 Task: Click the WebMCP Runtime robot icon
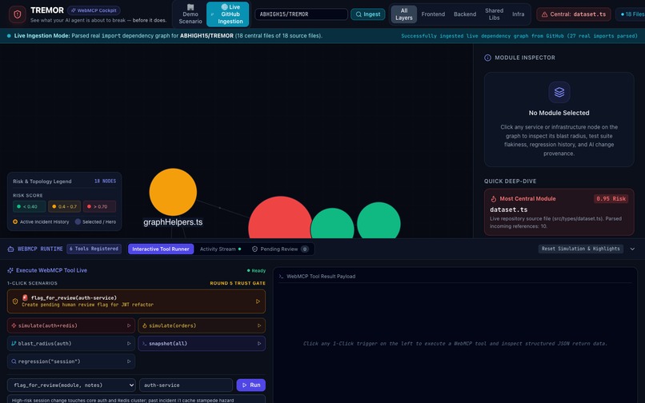pyautogui.click(x=10, y=249)
